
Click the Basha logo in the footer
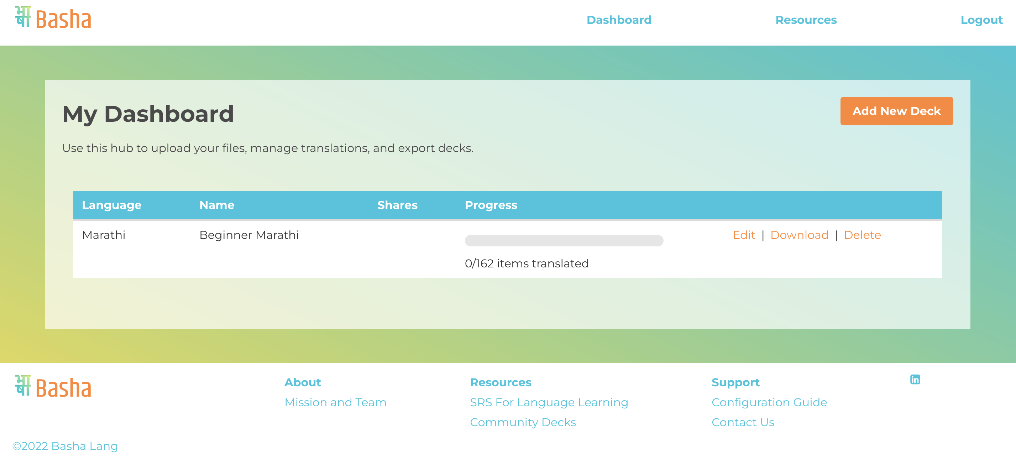53,386
